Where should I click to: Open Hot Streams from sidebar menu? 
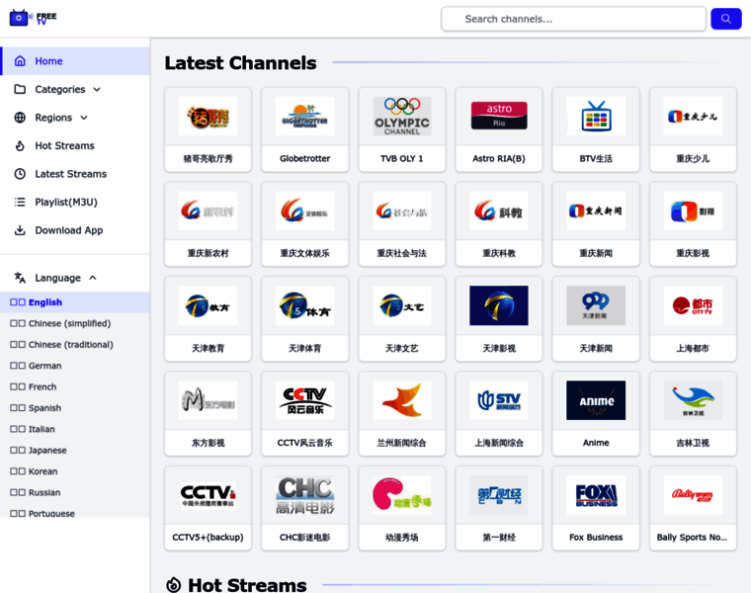(75, 145)
